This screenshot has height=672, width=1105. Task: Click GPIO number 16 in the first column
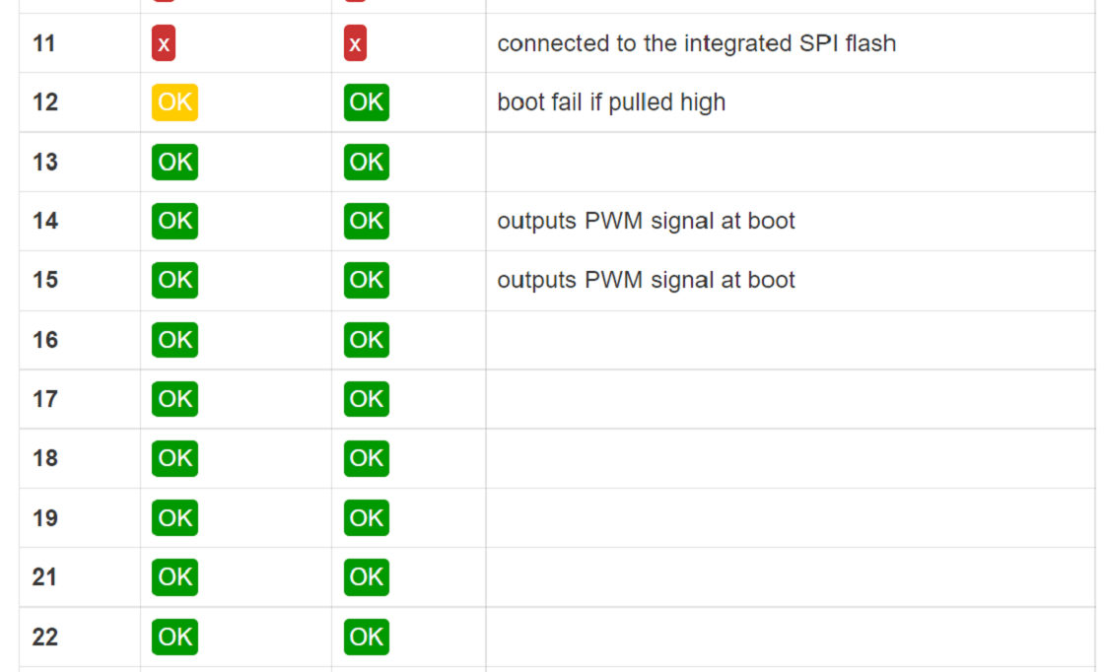pyautogui.click(x=45, y=340)
